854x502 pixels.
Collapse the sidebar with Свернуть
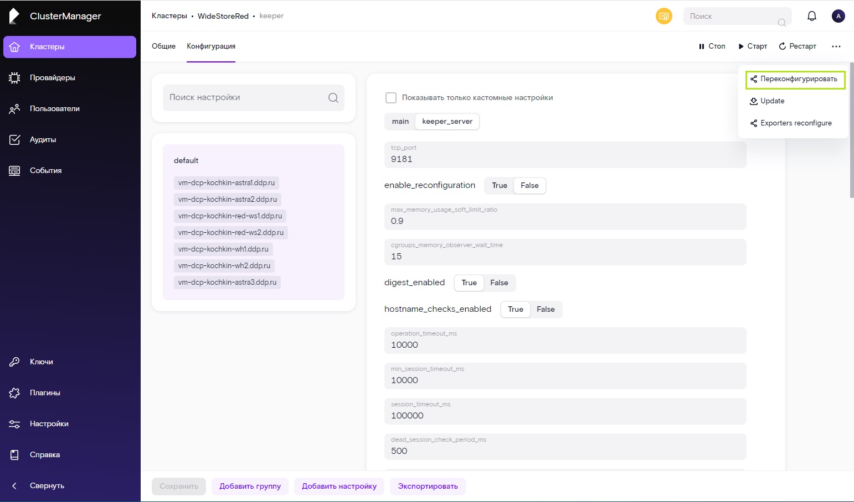(47, 486)
